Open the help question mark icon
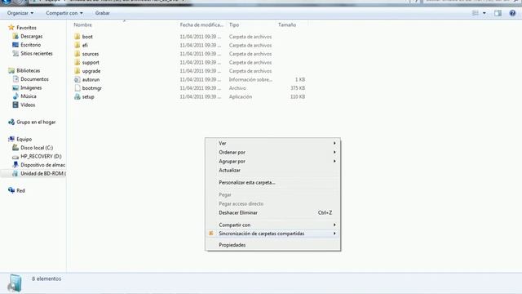 click(512, 13)
